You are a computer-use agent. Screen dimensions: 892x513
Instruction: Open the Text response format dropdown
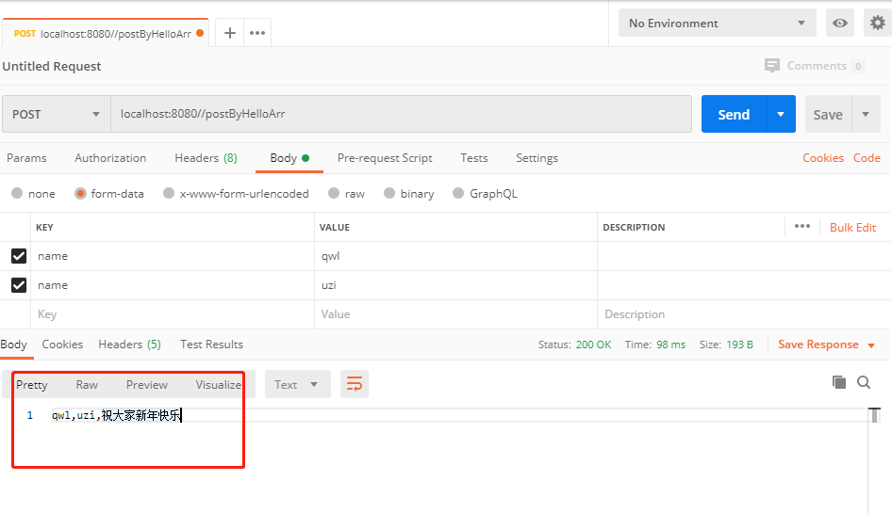(298, 385)
